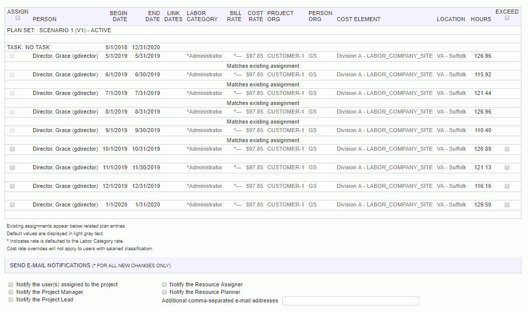Check the Assign all checkbox in the header
This screenshot has width=528, height=314.
[x=18, y=18]
